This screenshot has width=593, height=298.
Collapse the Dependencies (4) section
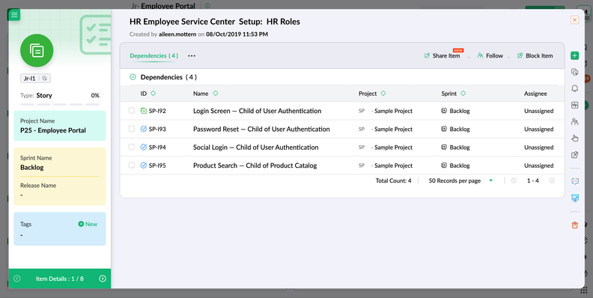coord(133,77)
